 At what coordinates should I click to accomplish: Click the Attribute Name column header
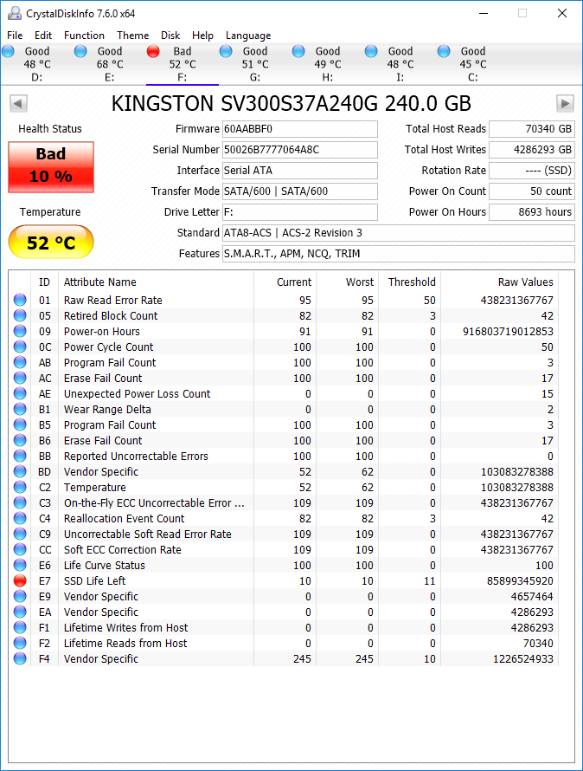157,282
